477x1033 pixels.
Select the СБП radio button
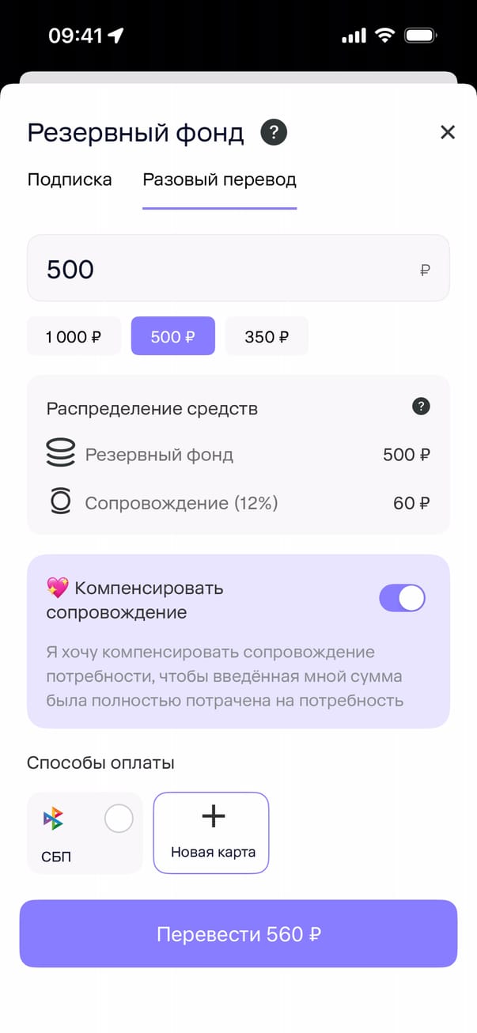click(119, 819)
